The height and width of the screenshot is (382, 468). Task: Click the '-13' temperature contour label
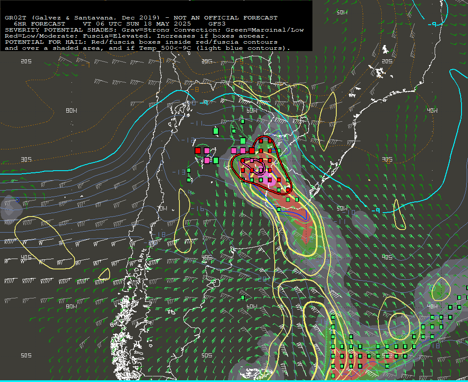(x=179, y=172)
